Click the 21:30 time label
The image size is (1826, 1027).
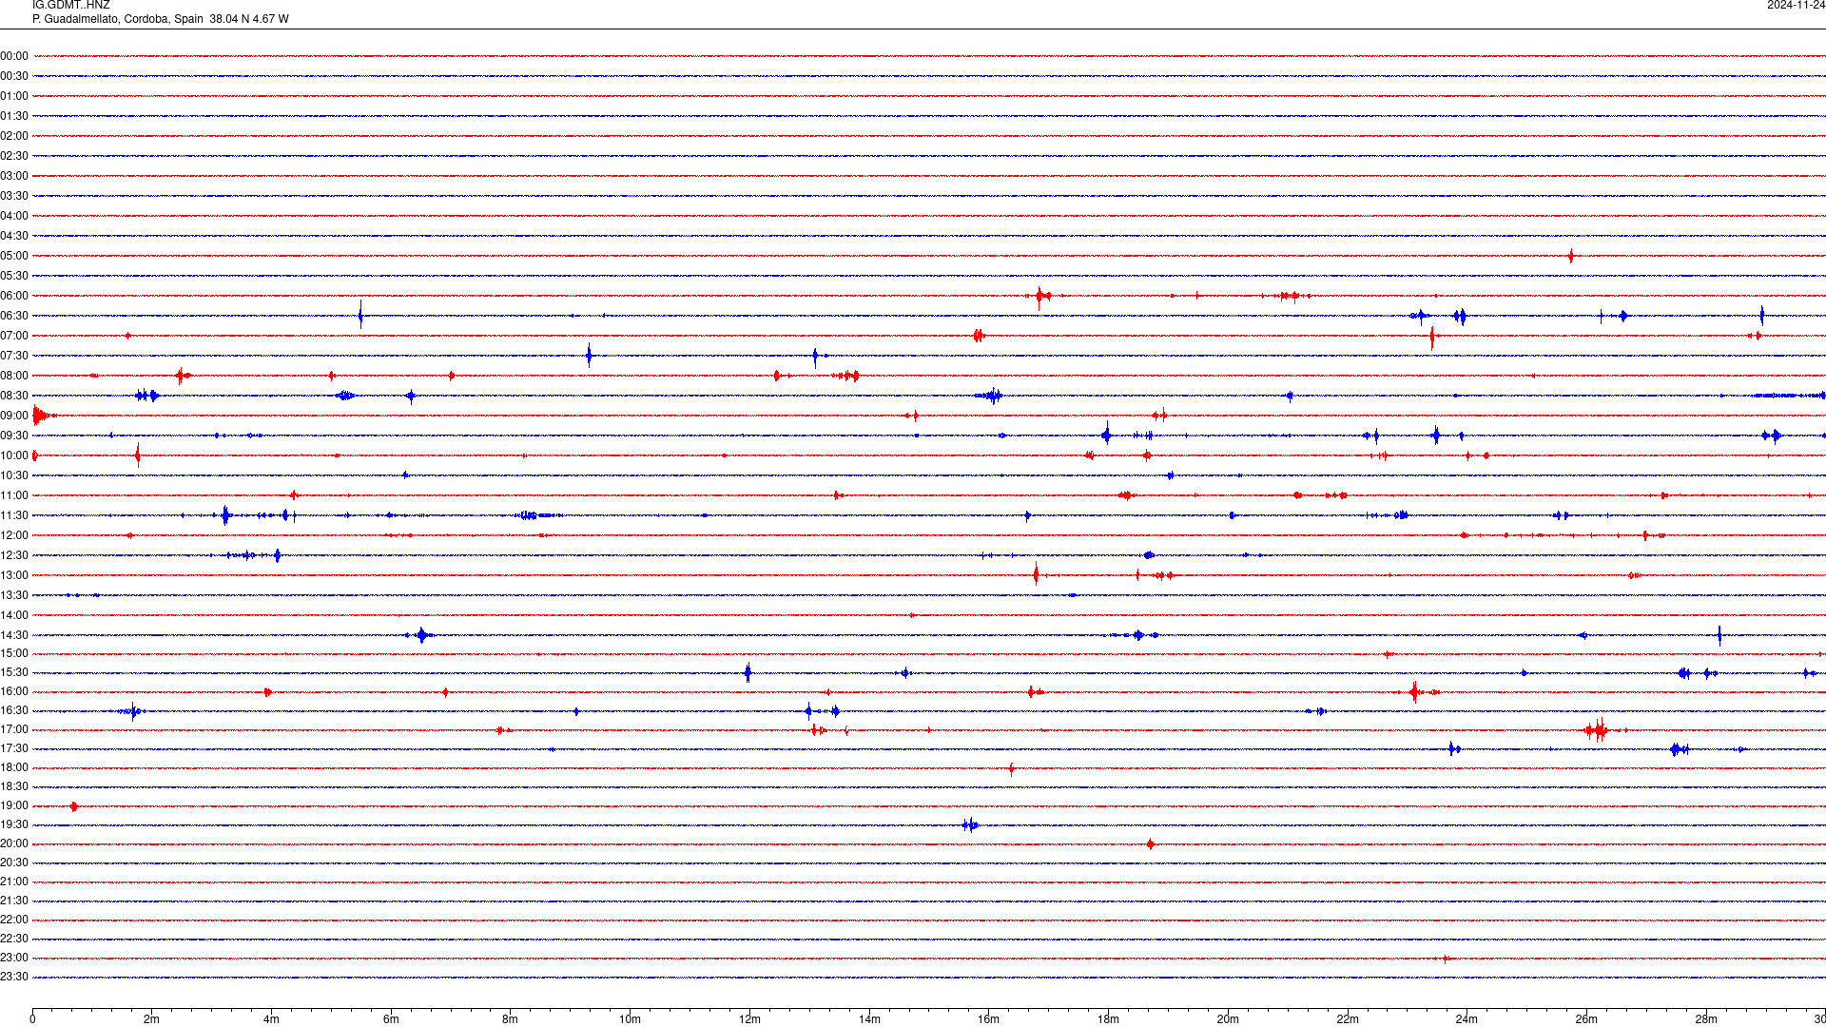tap(14, 901)
